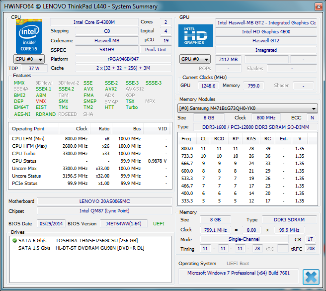Expand the Samsung memory module dropdown

pos(247,108)
